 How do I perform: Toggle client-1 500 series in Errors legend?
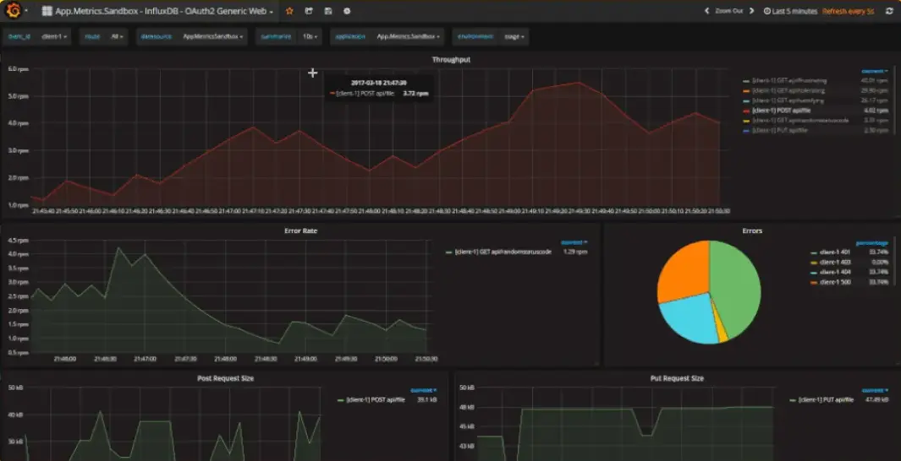(835, 282)
